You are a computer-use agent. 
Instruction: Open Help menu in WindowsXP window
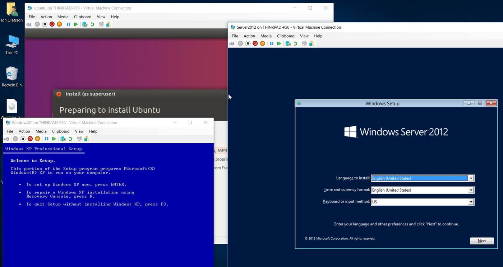point(93,131)
